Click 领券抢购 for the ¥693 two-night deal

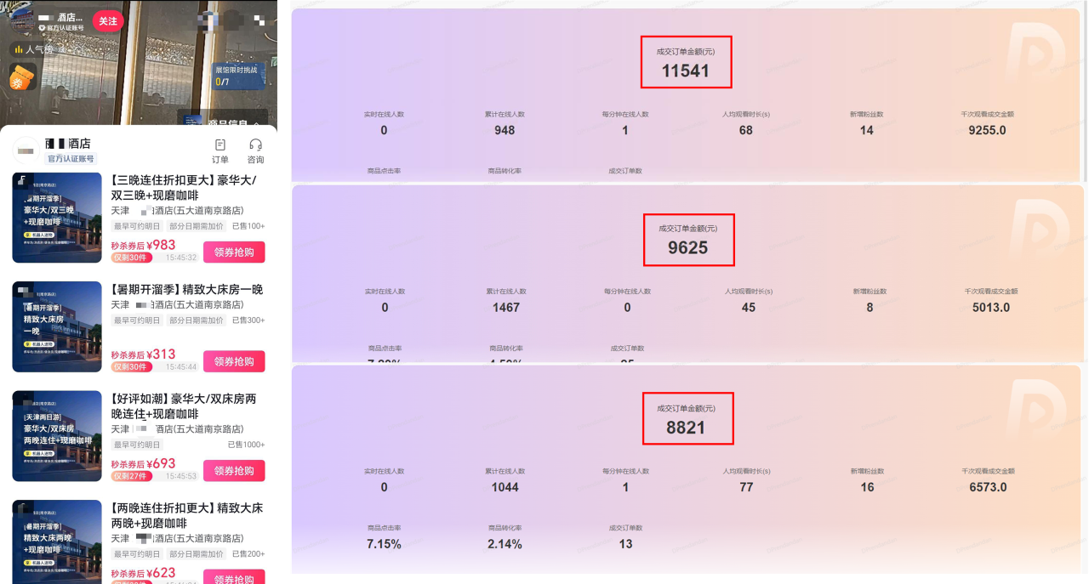click(x=234, y=471)
